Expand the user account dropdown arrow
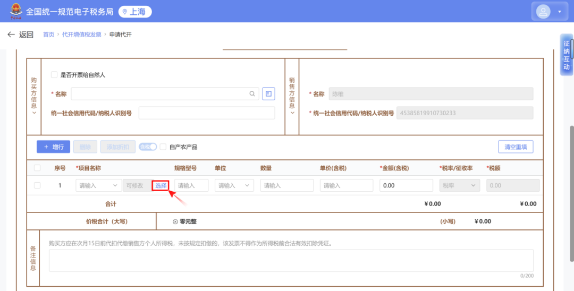The height and width of the screenshot is (291, 574). pos(559,12)
